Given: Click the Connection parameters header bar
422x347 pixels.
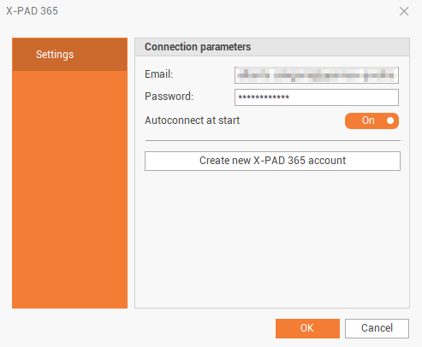Looking at the screenshot, I should pyautogui.click(x=272, y=47).
